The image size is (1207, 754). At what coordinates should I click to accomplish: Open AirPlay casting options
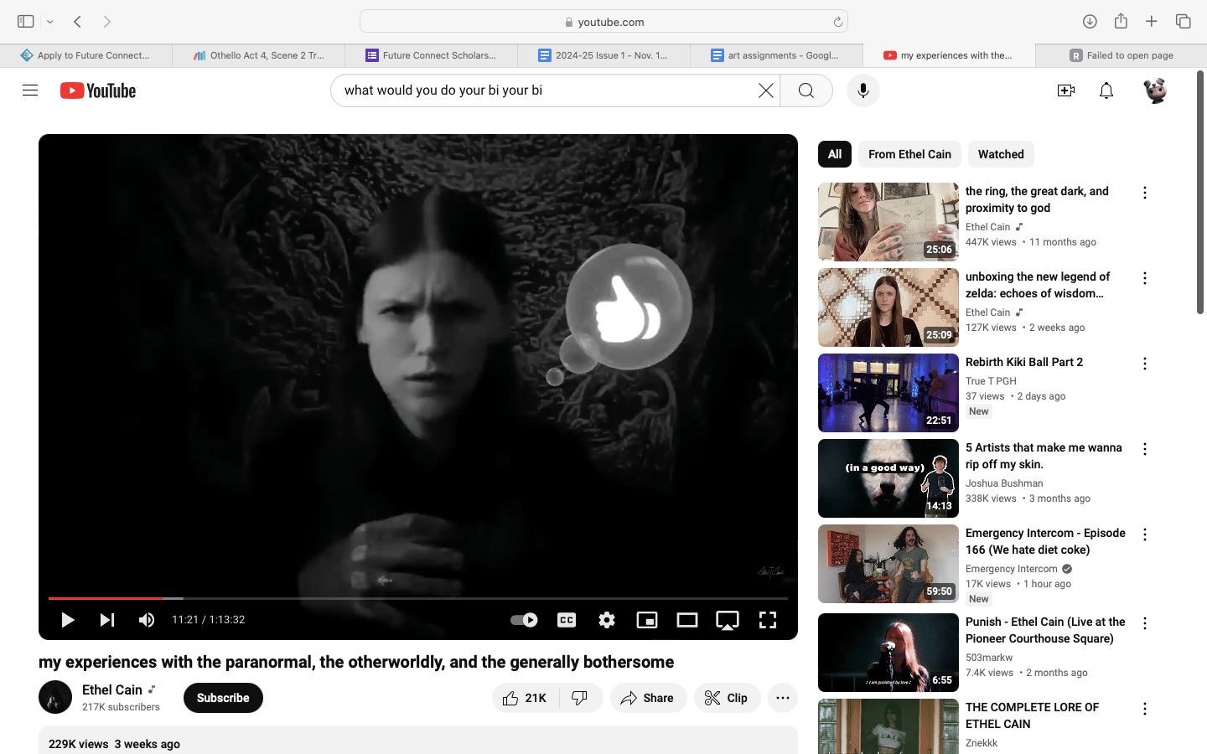(728, 620)
